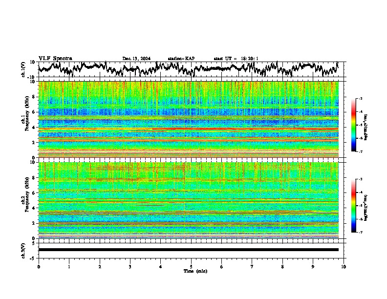The width and height of the screenshot is (387, 299).
Task: Click time axis tick label '2'
Action: click(x=100, y=267)
